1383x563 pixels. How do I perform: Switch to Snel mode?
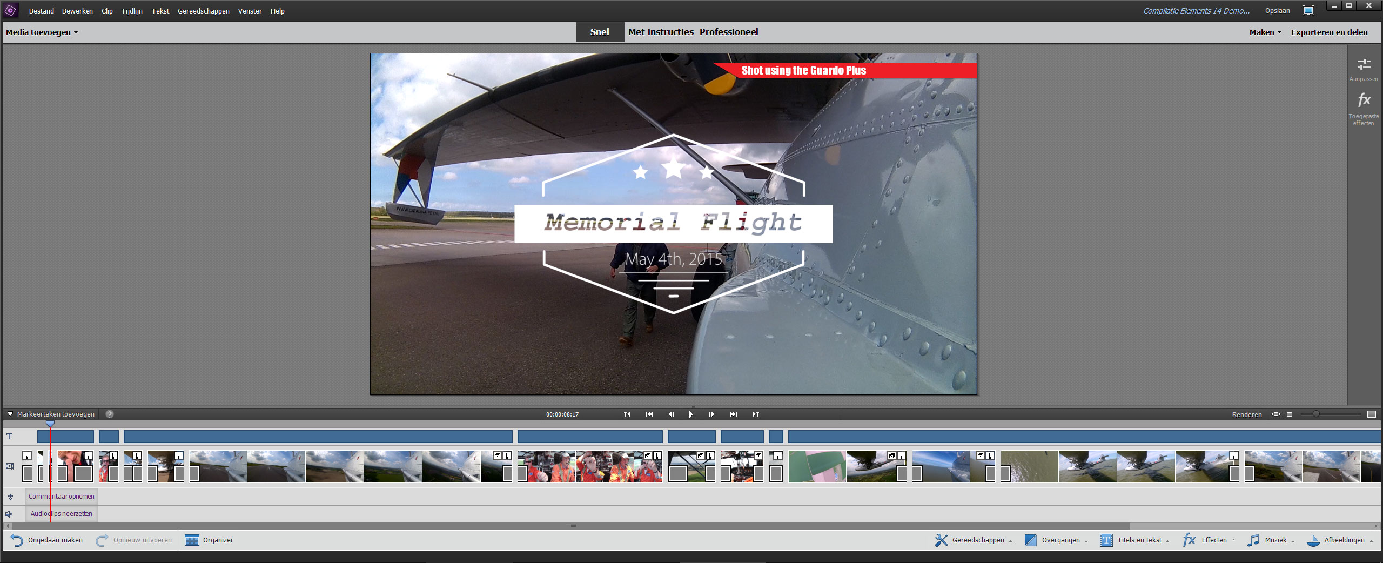click(600, 32)
